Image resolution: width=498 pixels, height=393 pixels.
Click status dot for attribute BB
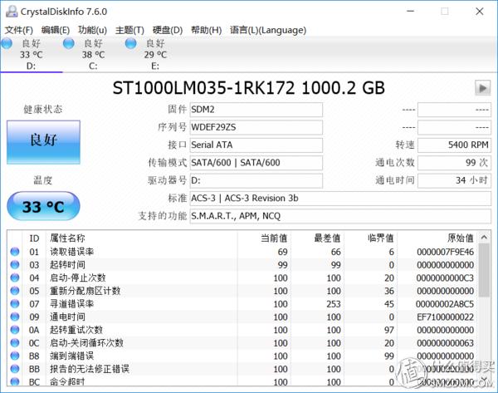tap(15, 369)
